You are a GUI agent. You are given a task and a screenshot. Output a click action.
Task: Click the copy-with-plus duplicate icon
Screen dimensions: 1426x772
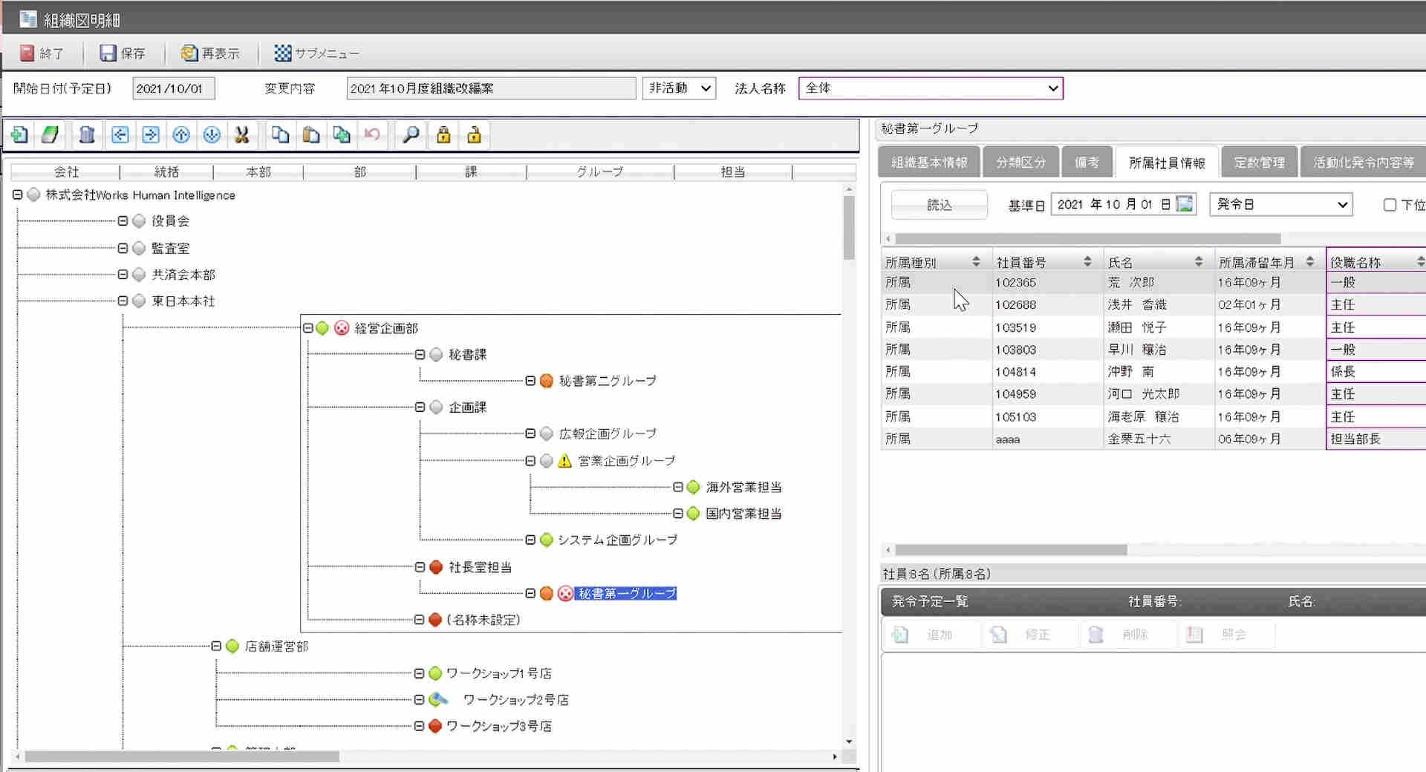coord(342,134)
